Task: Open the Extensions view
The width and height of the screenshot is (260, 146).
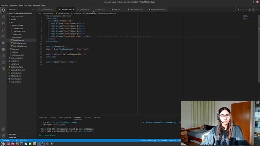Action: (x=3, y=36)
